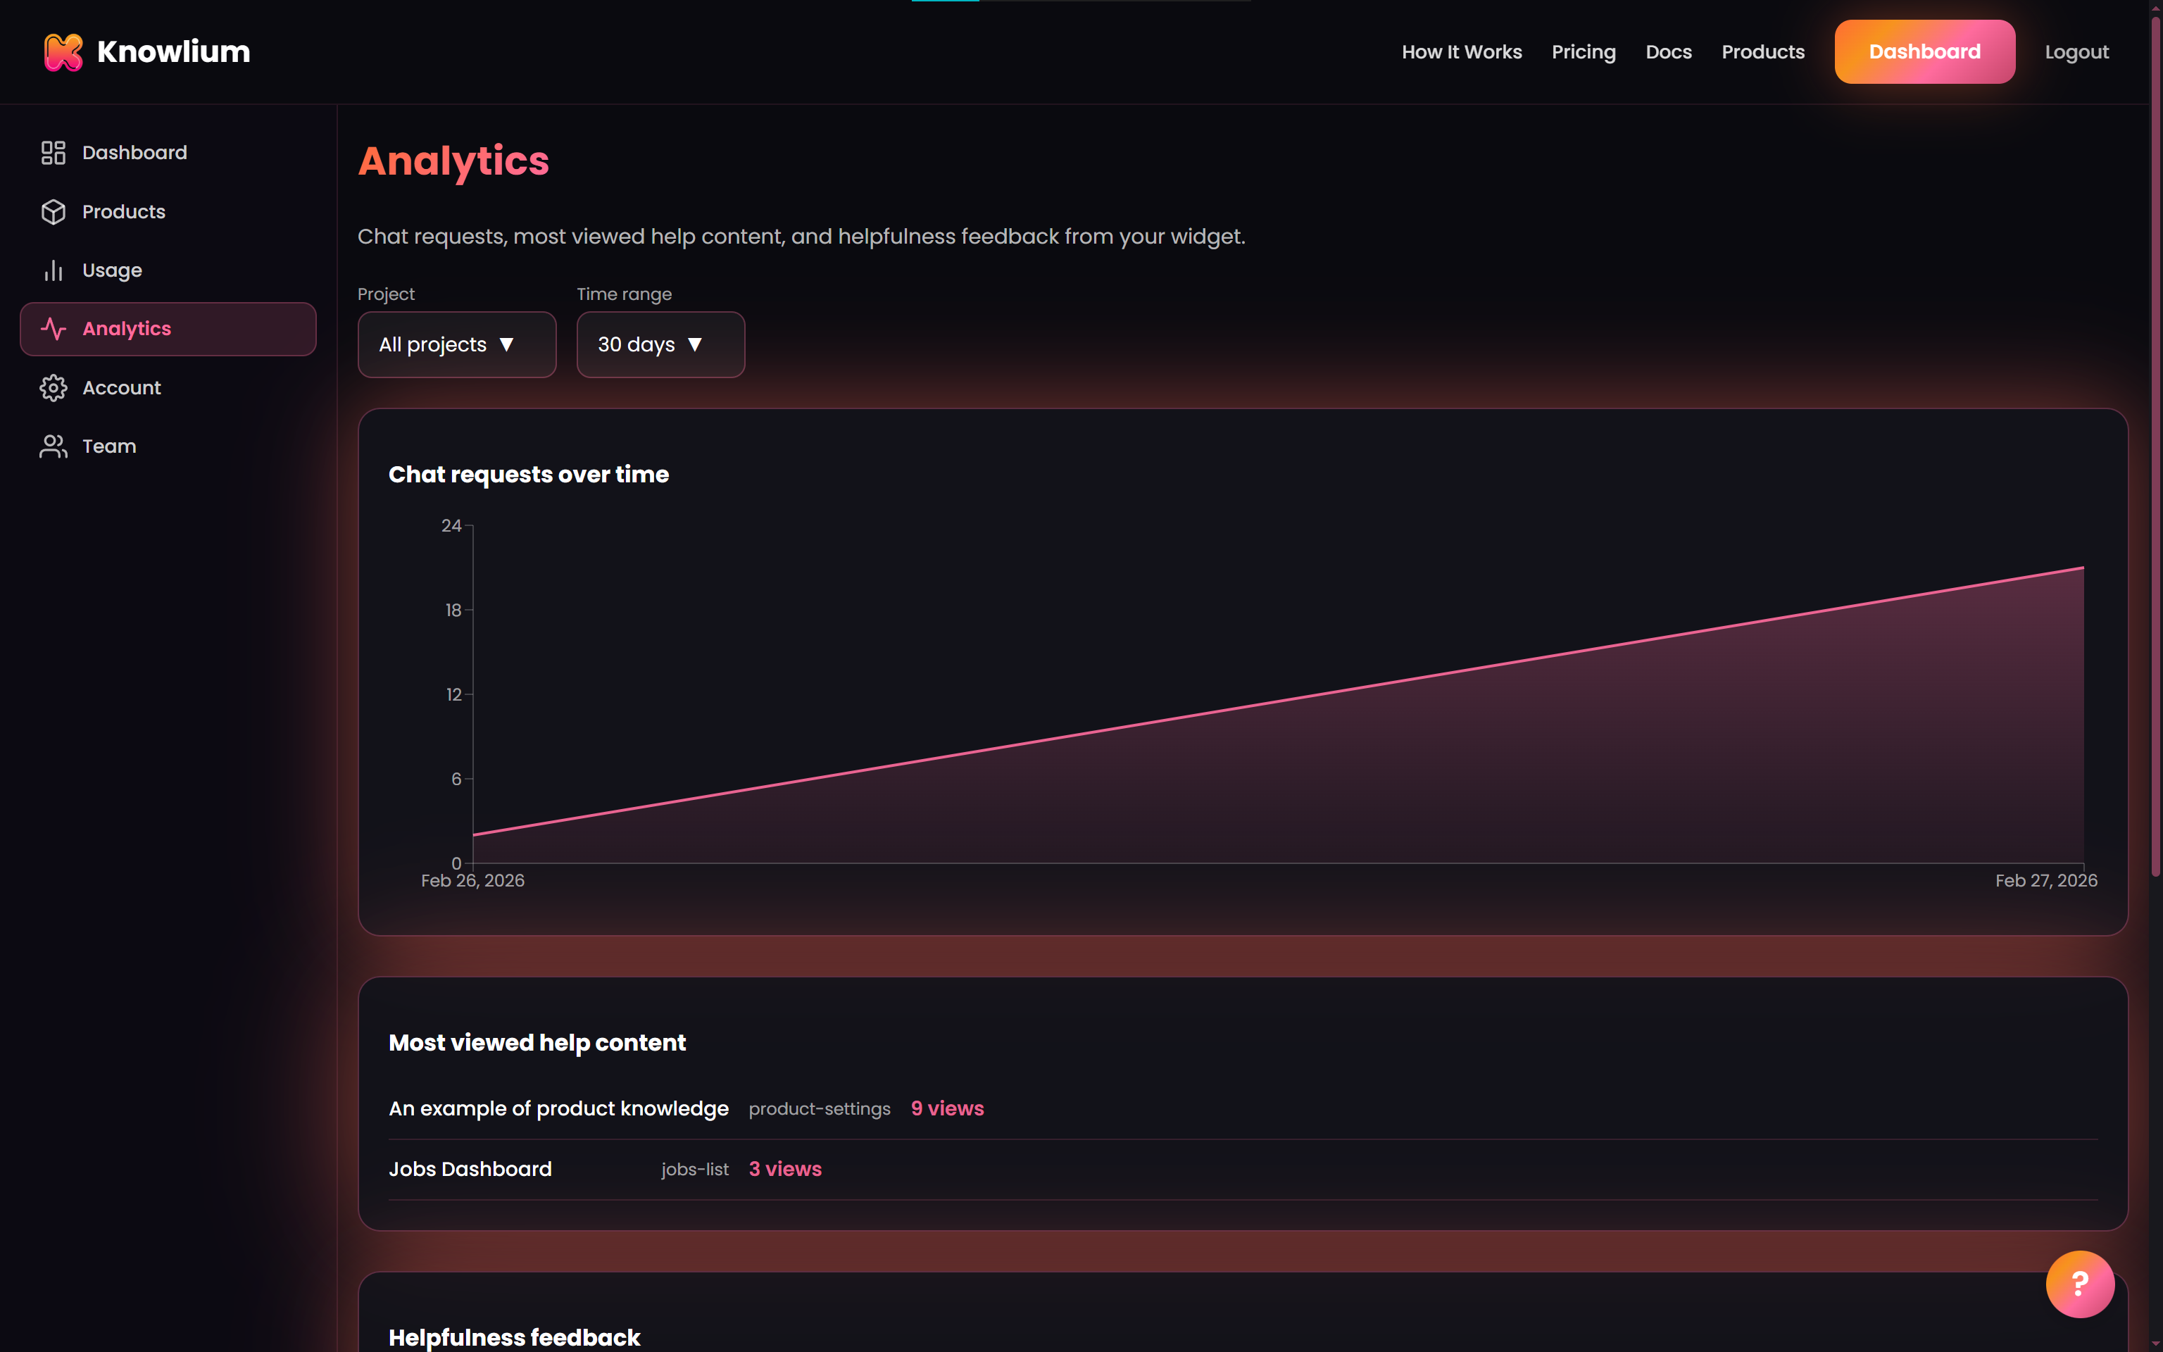2163x1352 pixels.
Task: Open the Project selector showing All projects
Action: (457, 344)
